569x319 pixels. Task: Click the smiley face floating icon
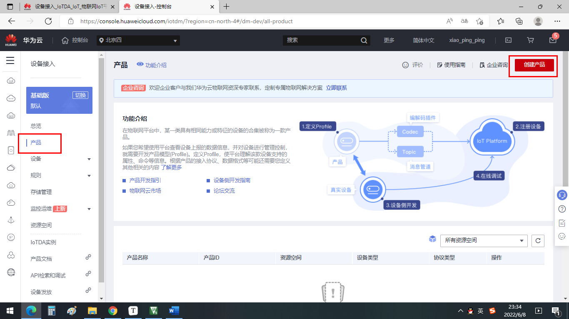tap(562, 236)
